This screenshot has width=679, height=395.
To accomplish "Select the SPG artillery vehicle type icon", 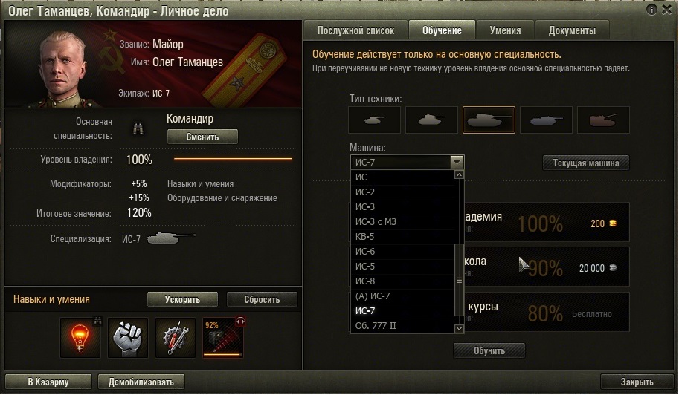I will tap(603, 120).
